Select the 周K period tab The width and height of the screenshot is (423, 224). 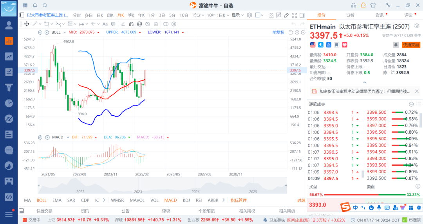click(110, 15)
